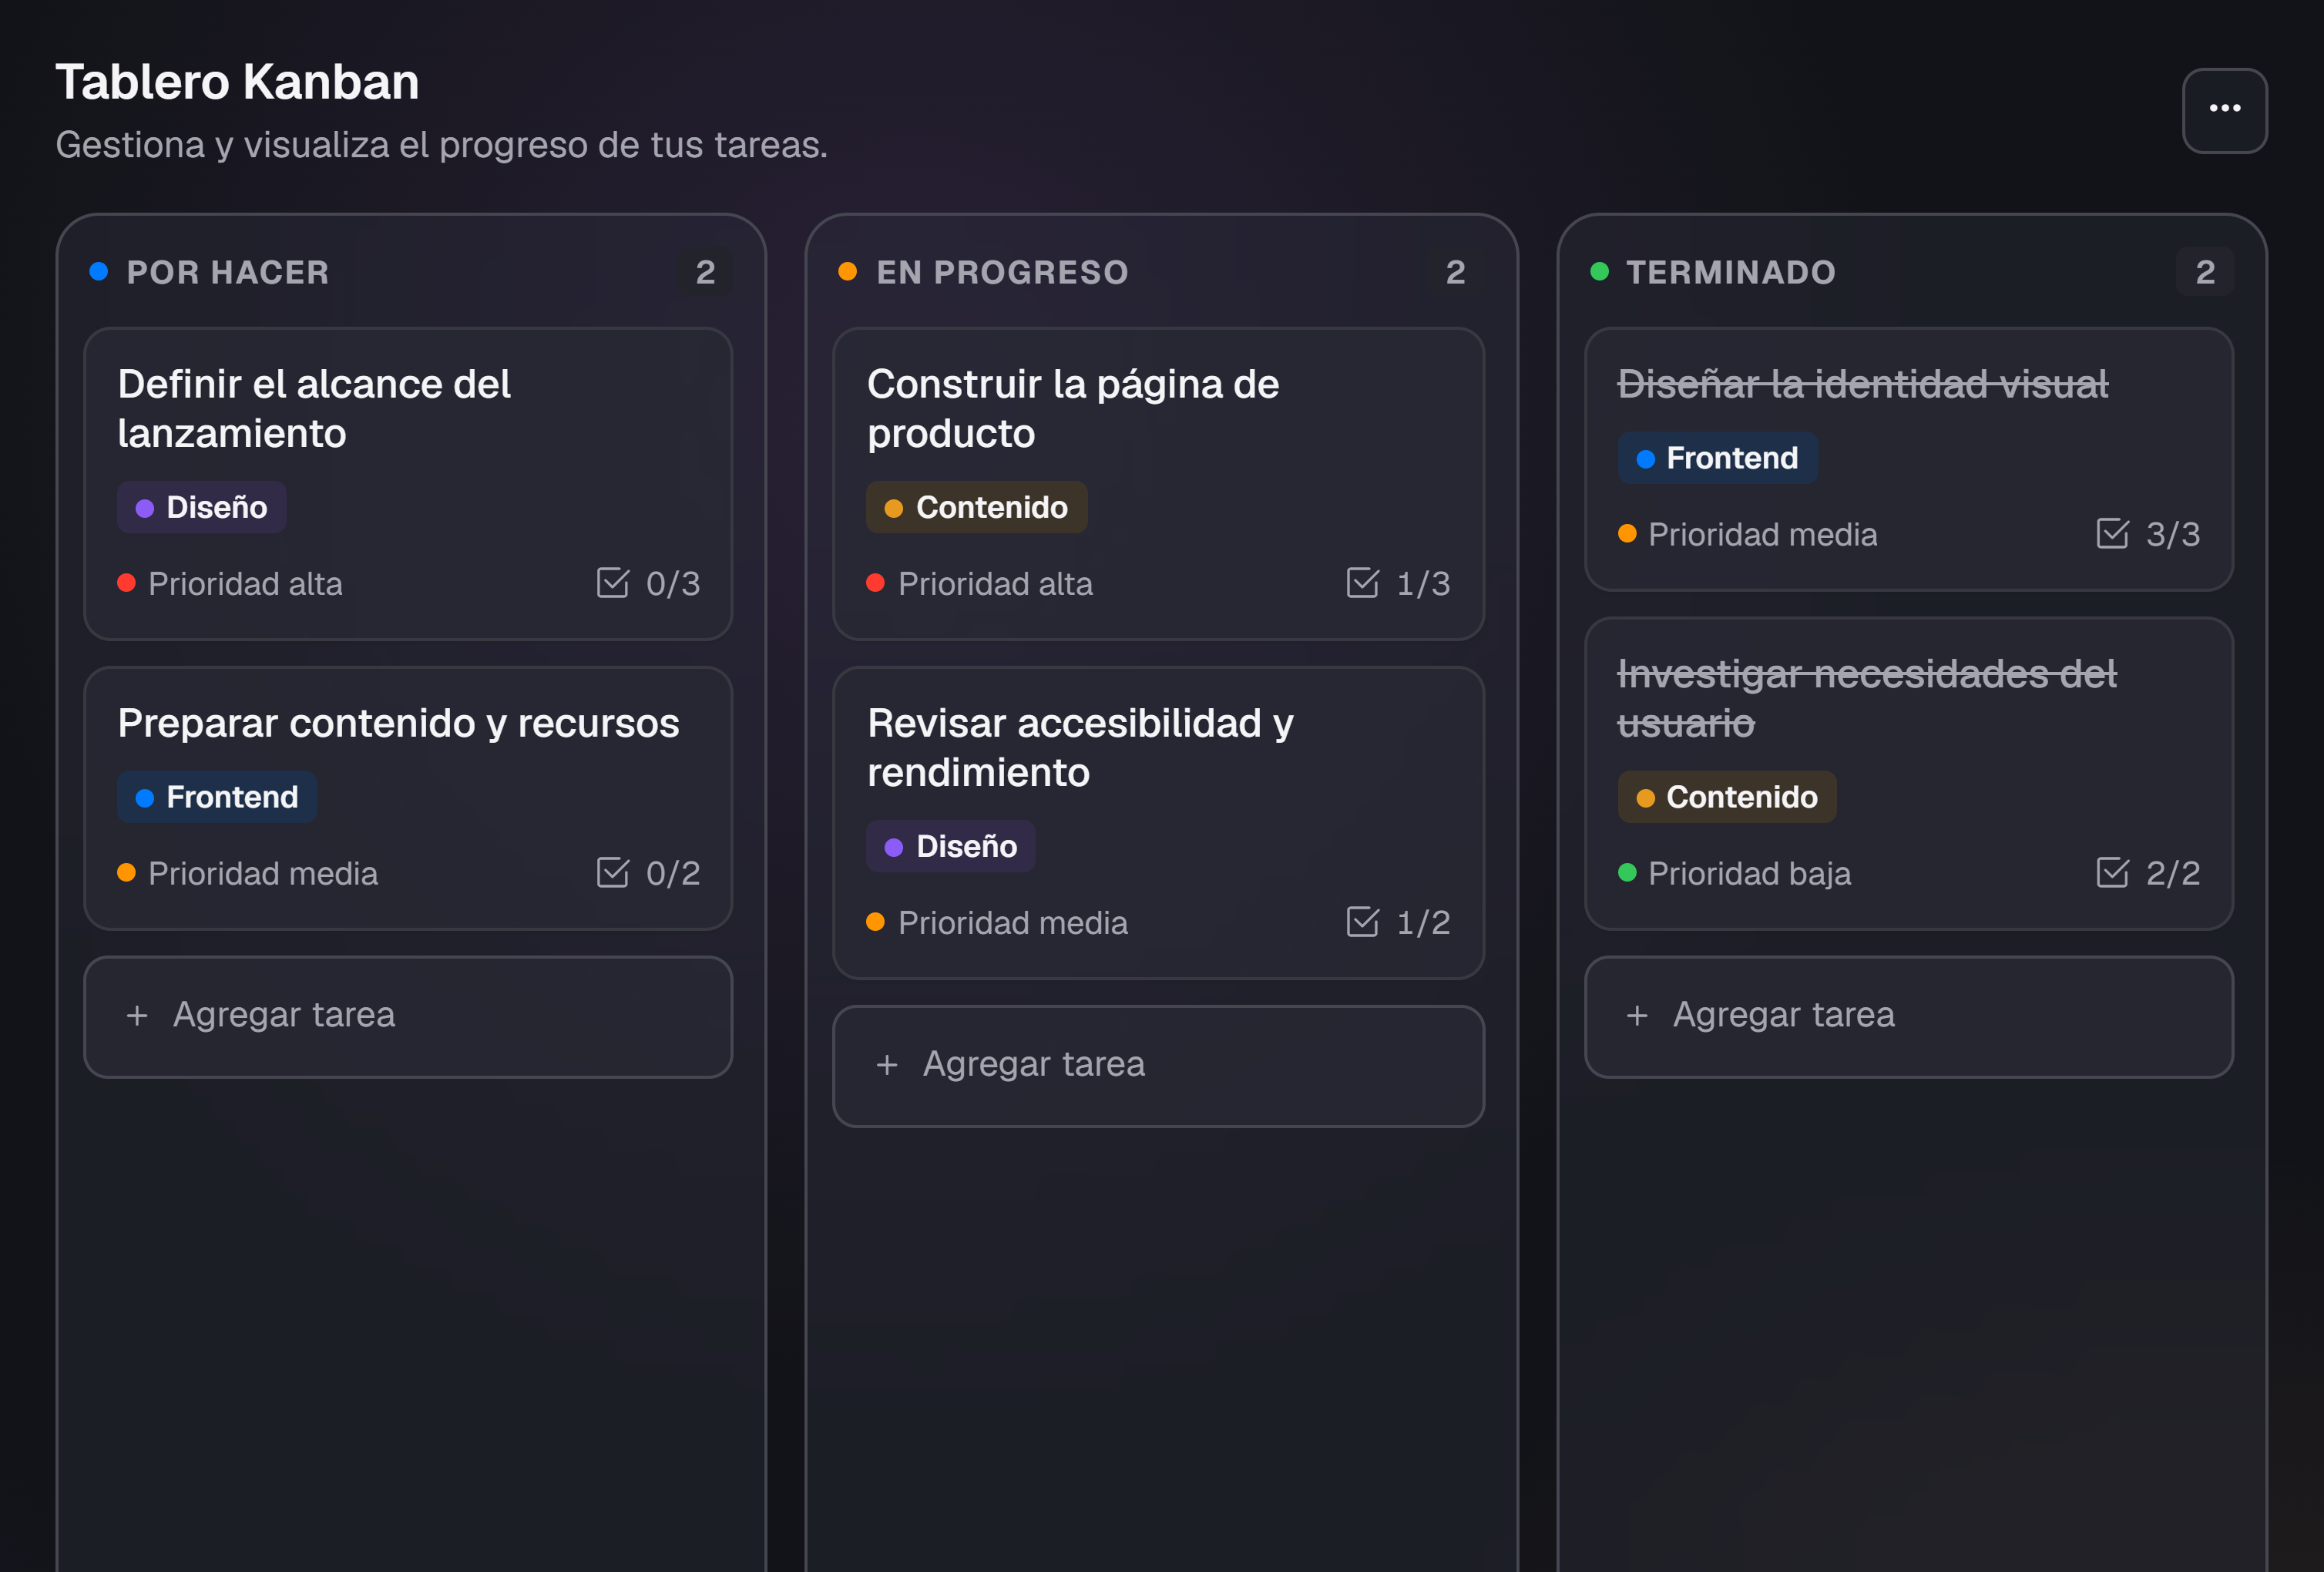This screenshot has height=1572, width=2324.
Task: Click Frontend tag on Preparar contenido card
Action: coord(217,797)
